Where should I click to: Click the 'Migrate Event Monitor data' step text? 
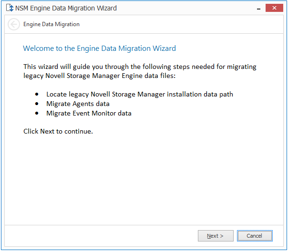click(x=89, y=113)
